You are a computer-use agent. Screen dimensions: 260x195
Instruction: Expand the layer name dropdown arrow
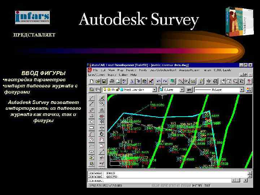point(155,90)
